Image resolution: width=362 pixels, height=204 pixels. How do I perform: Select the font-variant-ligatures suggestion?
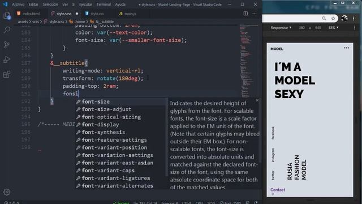coord(120,178)
